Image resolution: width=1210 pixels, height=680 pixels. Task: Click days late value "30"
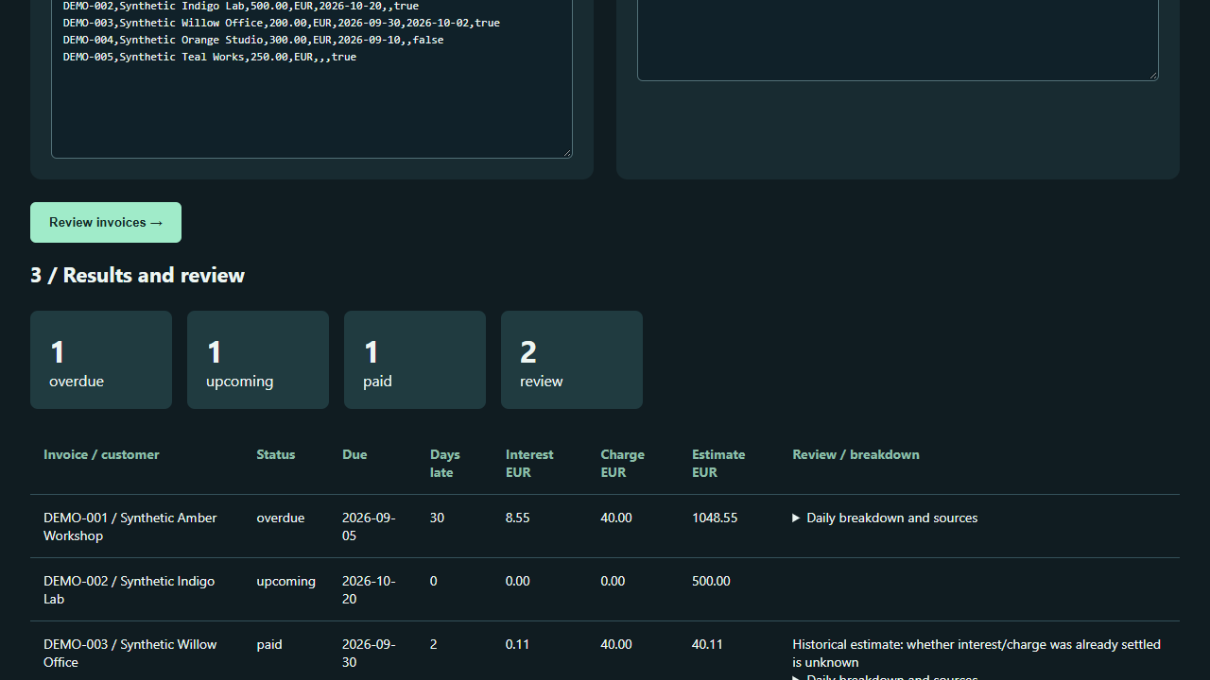(437, 518)
